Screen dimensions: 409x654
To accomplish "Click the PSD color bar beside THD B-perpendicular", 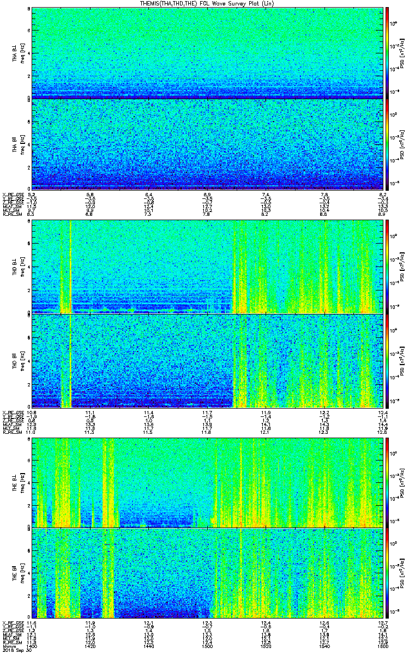I will [x=387, y=267].
